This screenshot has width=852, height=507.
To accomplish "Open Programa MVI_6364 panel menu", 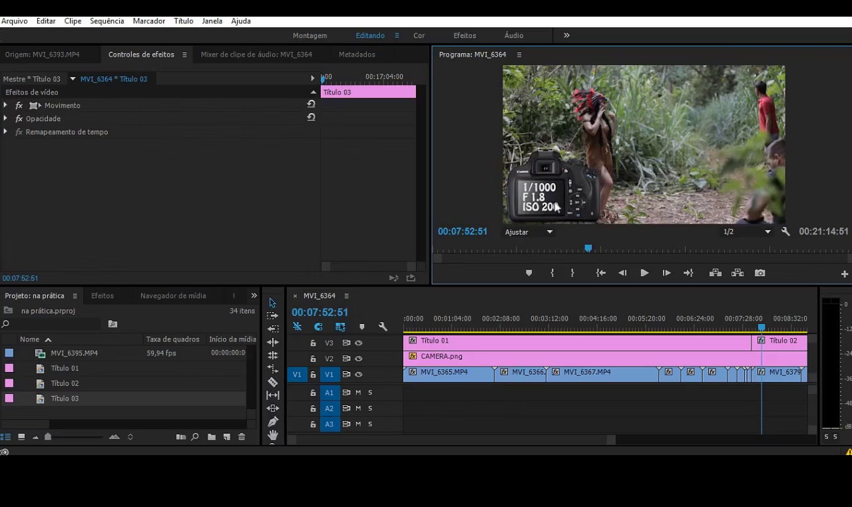I will click(x=519, y=55).
